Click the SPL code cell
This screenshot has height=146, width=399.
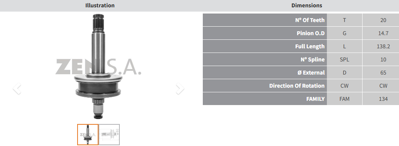[345, 59]
